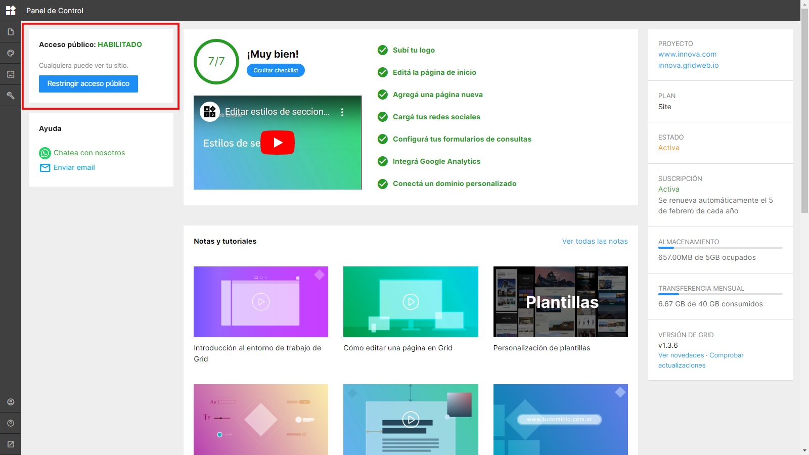Open the help question mark icon

11,423
